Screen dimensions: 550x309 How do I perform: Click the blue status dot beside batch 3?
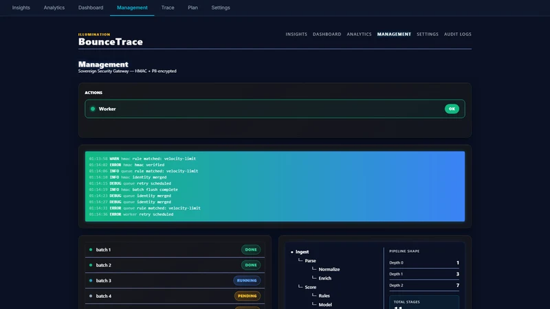tap(91, 281)
